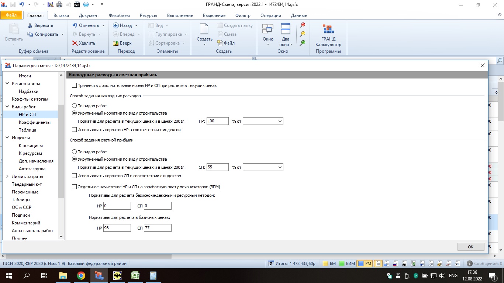Open the Копировать dropdown arrow
This screenshot has height=283, width=504.
pyautogui.click(x=62, y=34)
